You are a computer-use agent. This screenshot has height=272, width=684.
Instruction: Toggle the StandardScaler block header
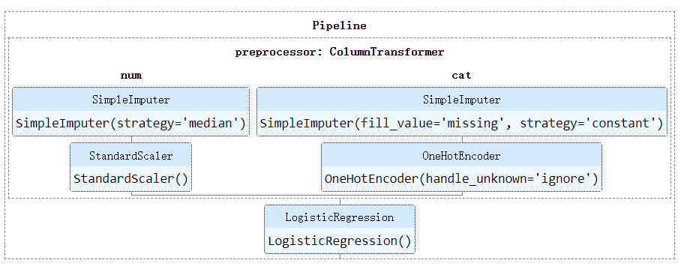pyautogui.click(x=130, y=156)
